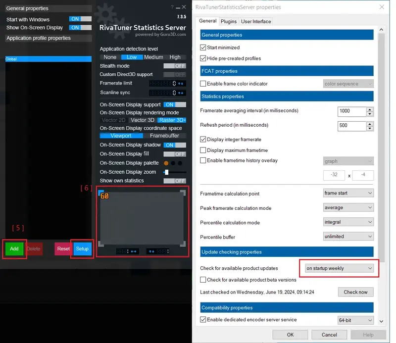Set detection level to Low
The height and width of the screenshot is (343, 396).
click(132, 57)
